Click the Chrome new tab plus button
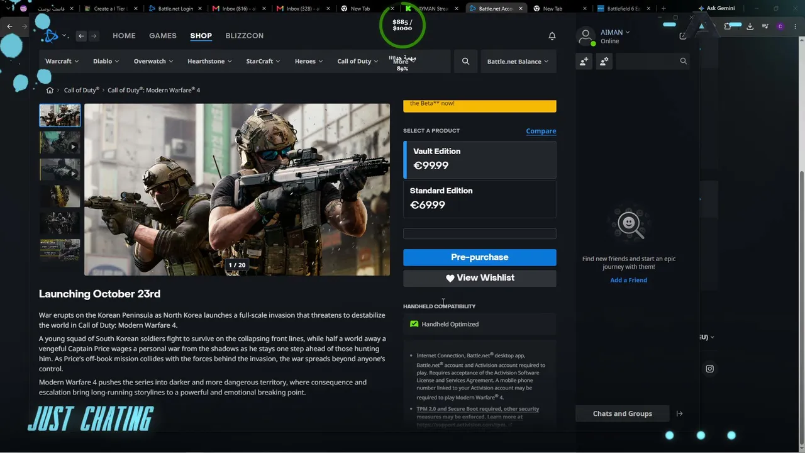 (x=663, y=8)
